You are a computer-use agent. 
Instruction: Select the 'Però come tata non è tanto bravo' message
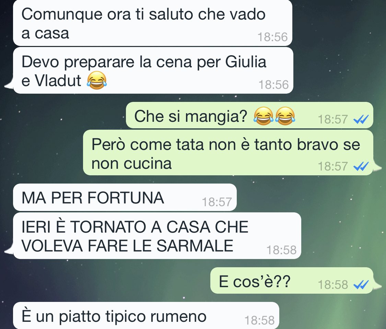point(228,153)
